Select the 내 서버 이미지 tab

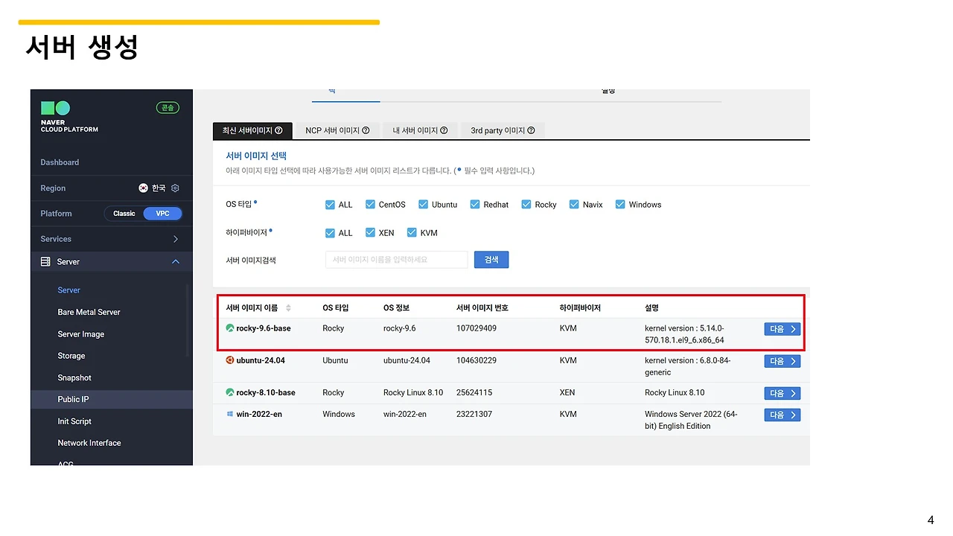pyautogui.click(x=421, y=130)
